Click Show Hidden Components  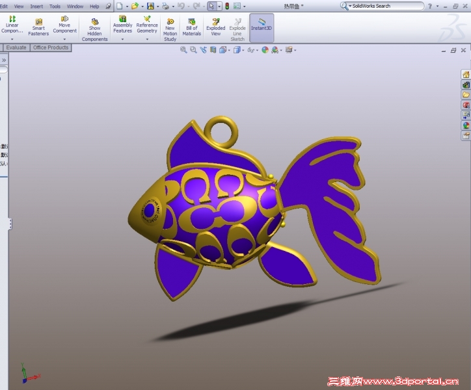coord(94,29)
